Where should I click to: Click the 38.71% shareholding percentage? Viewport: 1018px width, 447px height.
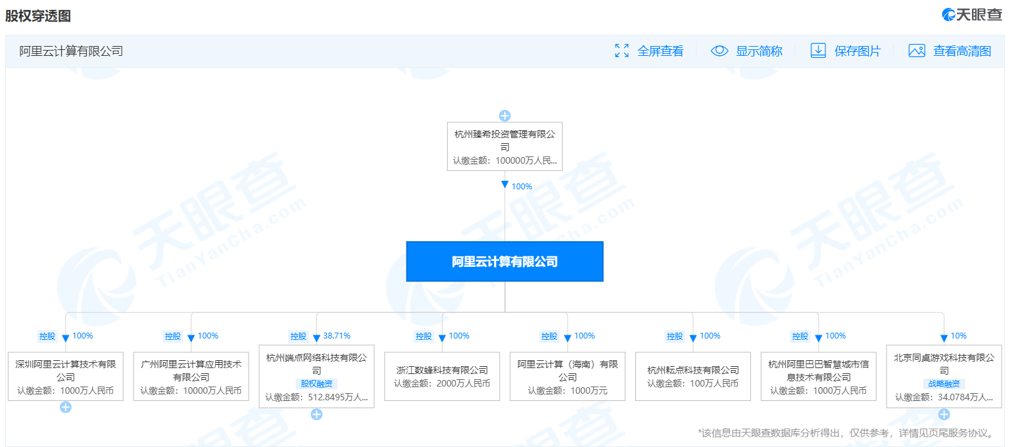pos(337,336)
